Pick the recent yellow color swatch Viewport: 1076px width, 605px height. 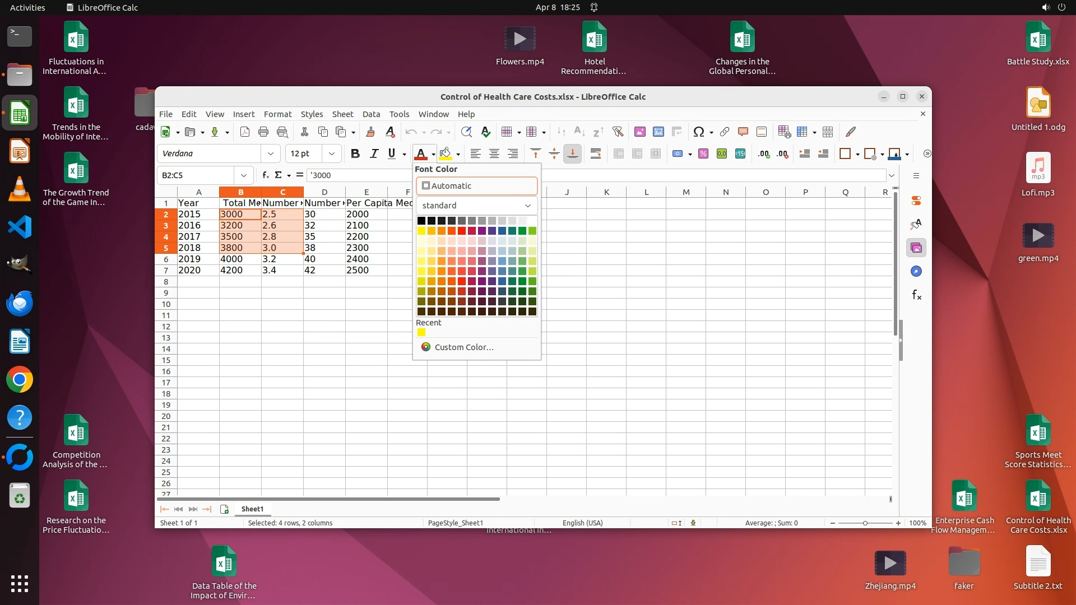click(x=421, y=333)
